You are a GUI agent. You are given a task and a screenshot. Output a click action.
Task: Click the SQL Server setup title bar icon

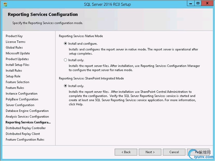click(x=5, y=4)
